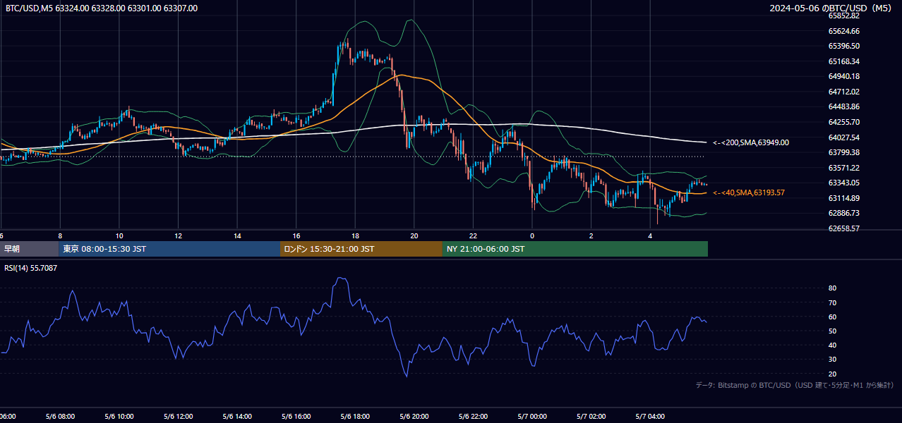Select the 東京 08:00-15:30 JST session bar
The image size is (902, 423).
169,249
